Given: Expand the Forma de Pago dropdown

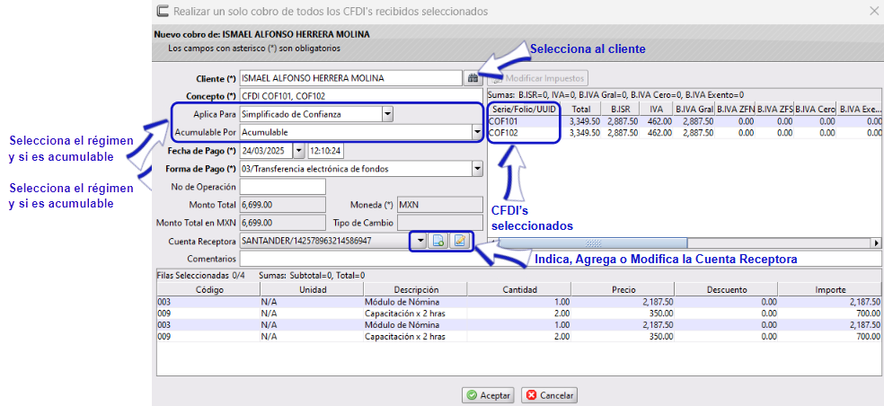Looking at the screenshot, I should coord(478,169).
